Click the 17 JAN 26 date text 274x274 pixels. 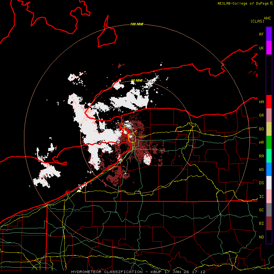pos(177,272)
